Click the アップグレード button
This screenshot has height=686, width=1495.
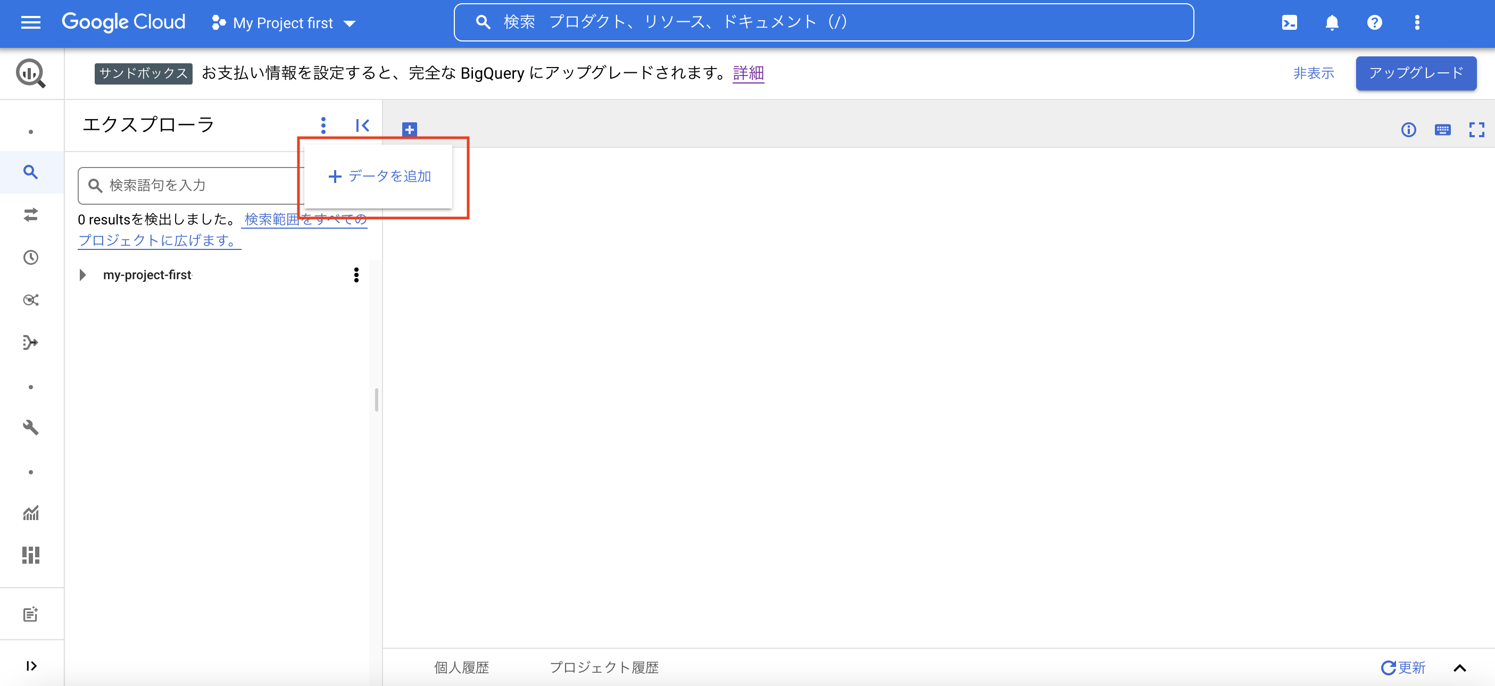coord(1416,73)
